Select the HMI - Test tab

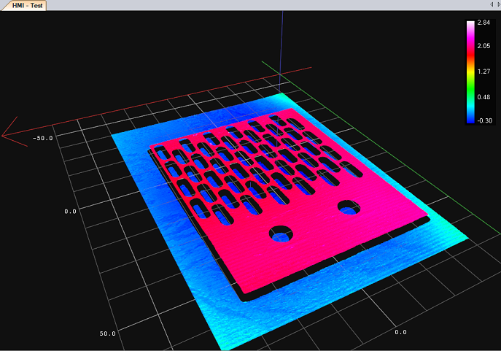(26, 5)
